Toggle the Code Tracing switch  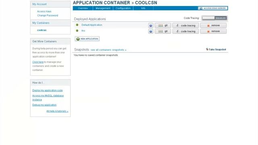pos(214,18)
